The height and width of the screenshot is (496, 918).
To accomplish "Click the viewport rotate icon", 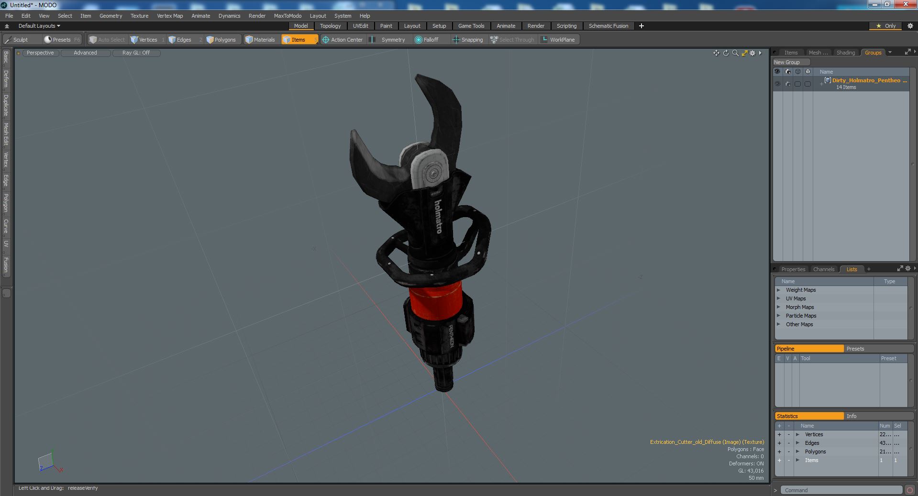I will [726, 53].
